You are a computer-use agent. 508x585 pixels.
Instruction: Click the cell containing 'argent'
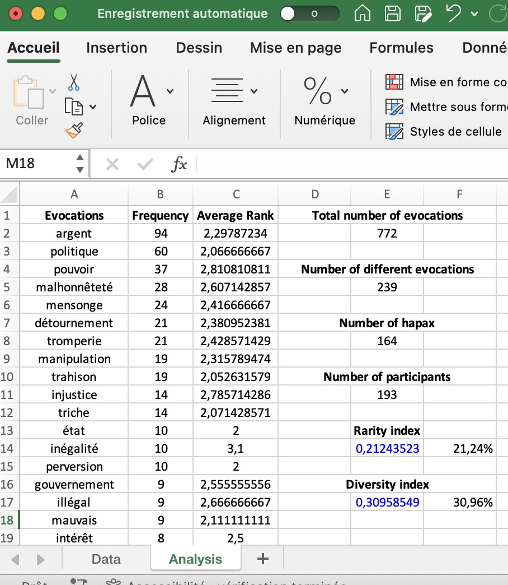[x=74, y=234]
